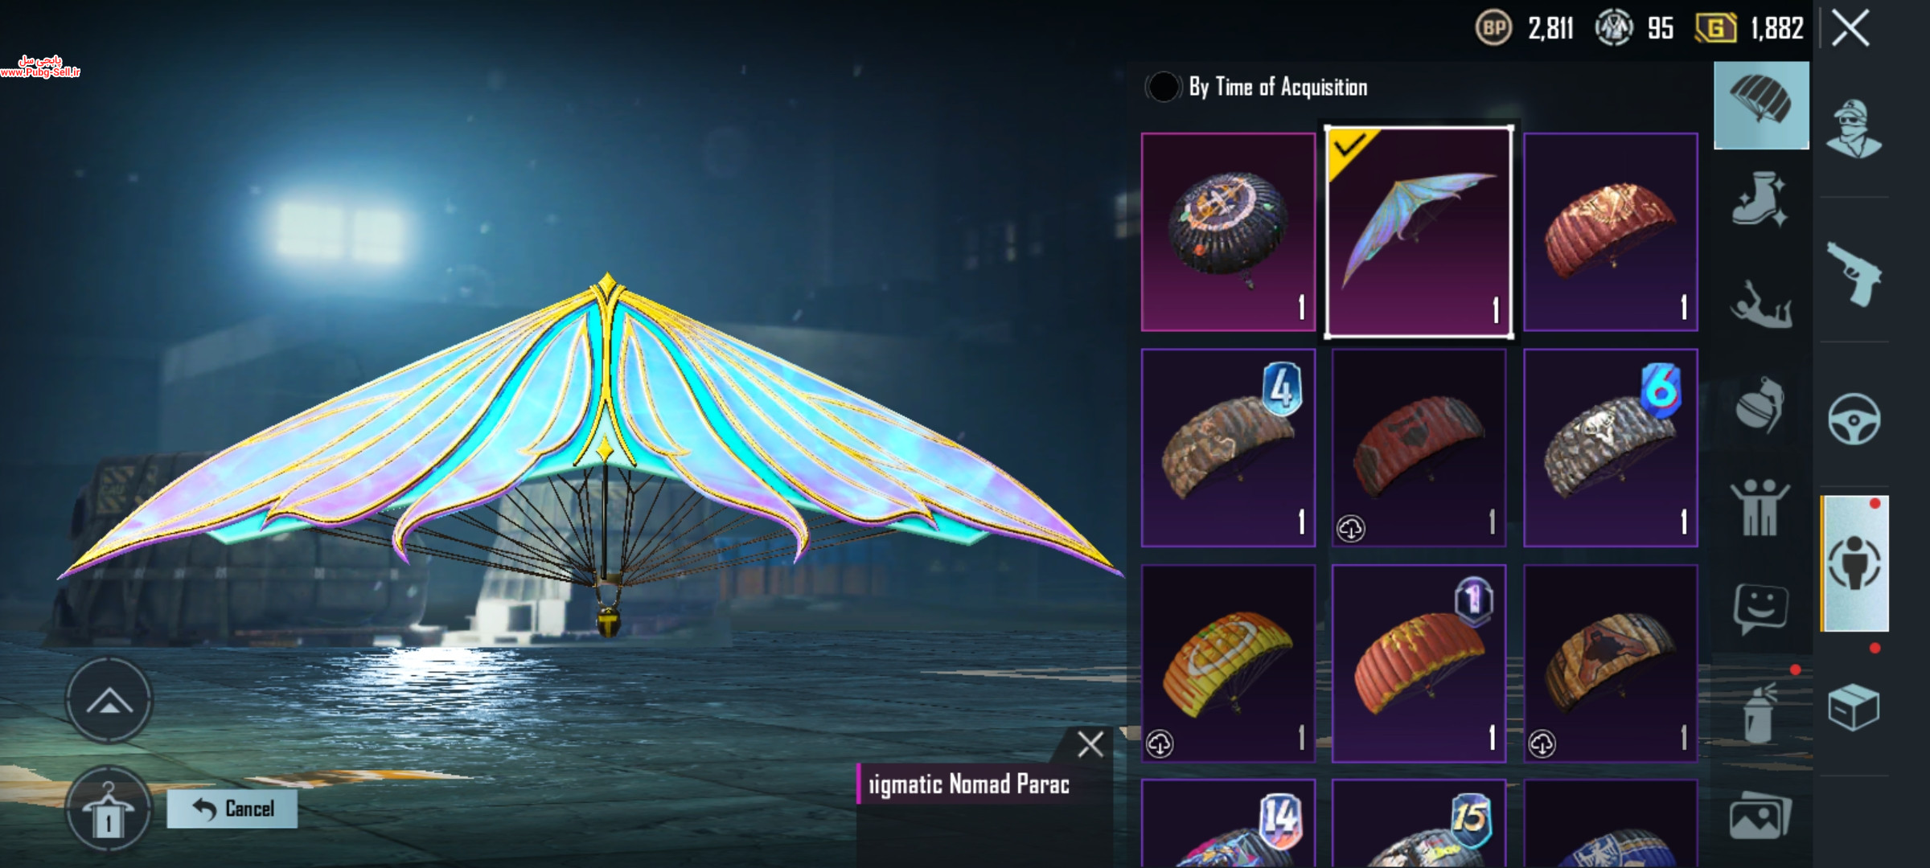
Task: Select the season 6 badge parachute
Action: click(x=1610, y=448)
